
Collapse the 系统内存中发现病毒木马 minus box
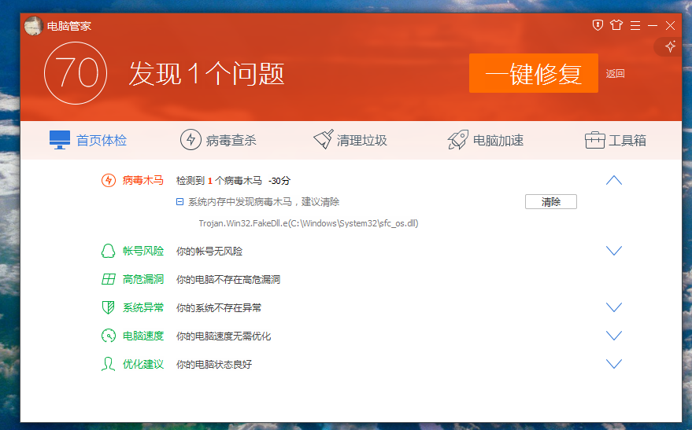[179, 202]
